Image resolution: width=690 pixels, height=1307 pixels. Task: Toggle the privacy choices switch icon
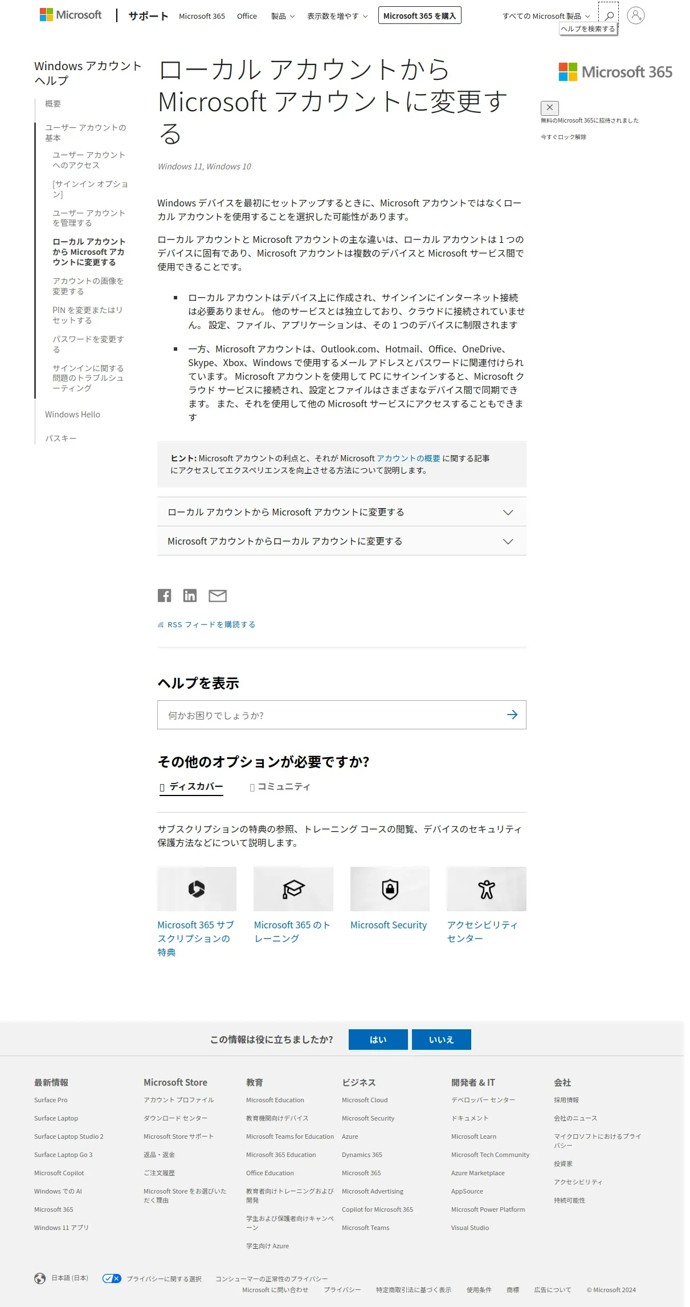112,1278
